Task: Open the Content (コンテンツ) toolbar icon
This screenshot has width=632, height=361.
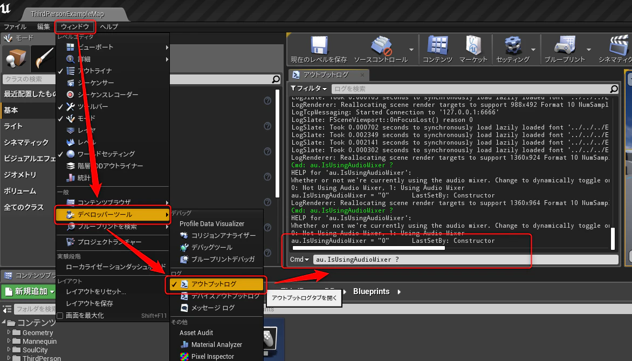Action: (x=437, y=45)
